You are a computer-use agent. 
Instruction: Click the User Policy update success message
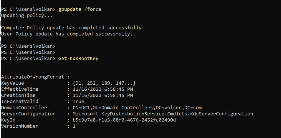click(67, 34)
